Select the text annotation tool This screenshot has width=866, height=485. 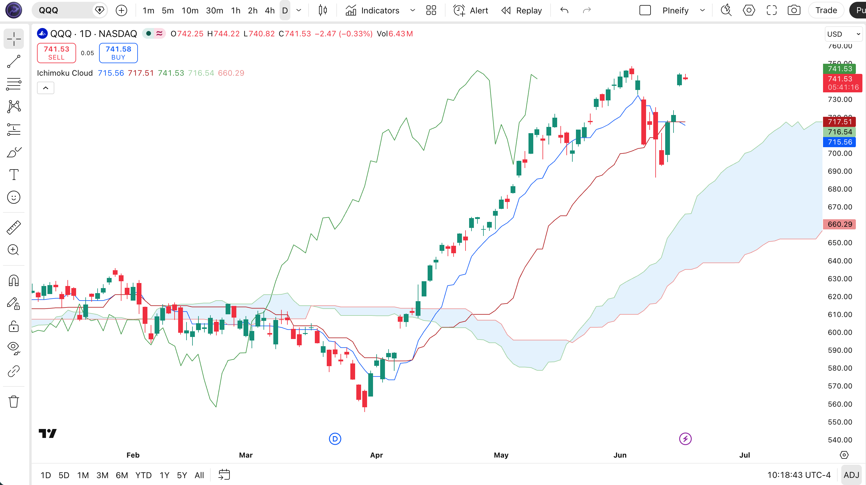click(14, 175)
